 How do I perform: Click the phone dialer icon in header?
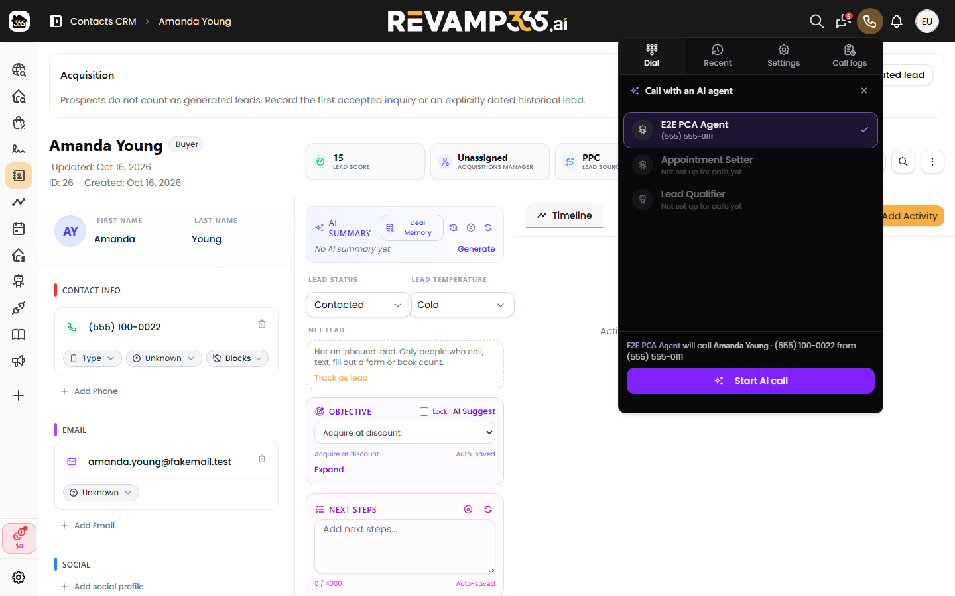pyautogui.click(x=870, y=21)
